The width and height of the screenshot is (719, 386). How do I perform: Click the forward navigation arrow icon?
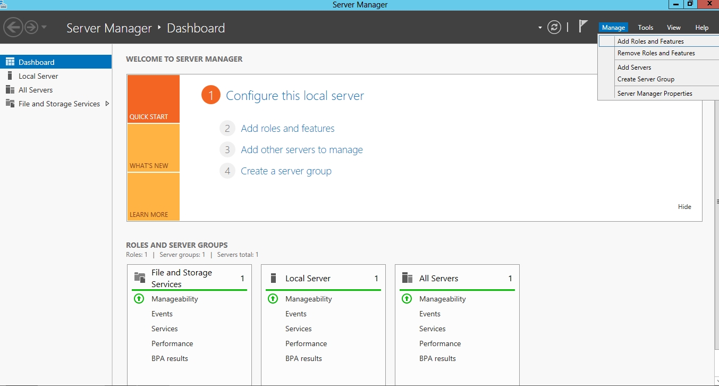(x=31, y=27)
